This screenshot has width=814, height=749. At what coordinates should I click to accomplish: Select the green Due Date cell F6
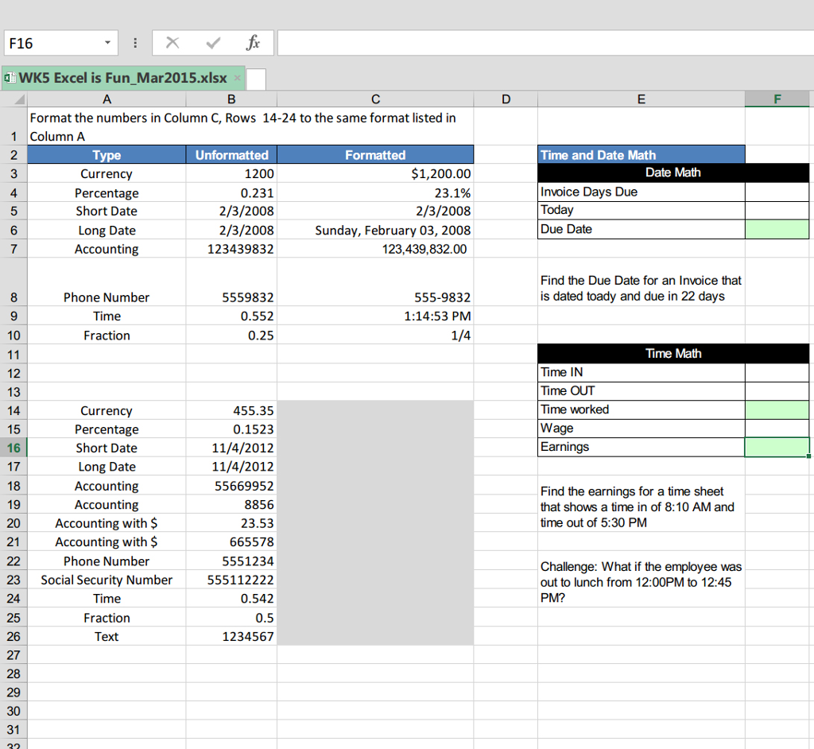pos(777,229)
